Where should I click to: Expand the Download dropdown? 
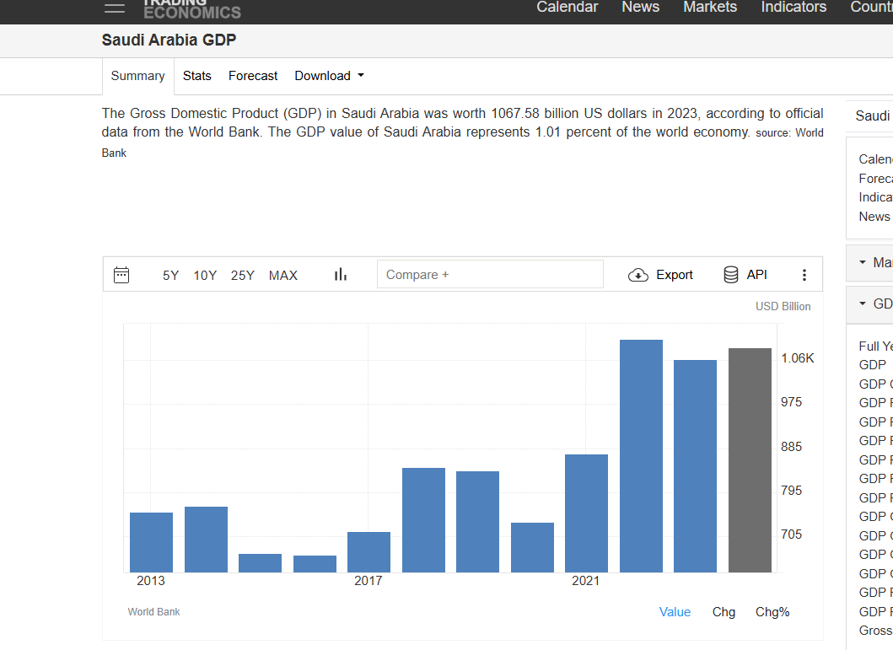click(329, 76)
